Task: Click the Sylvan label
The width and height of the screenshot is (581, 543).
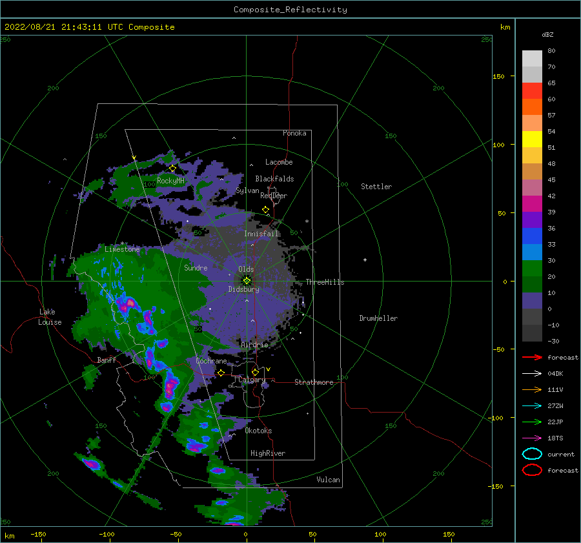Action: [x=247, y=190]
